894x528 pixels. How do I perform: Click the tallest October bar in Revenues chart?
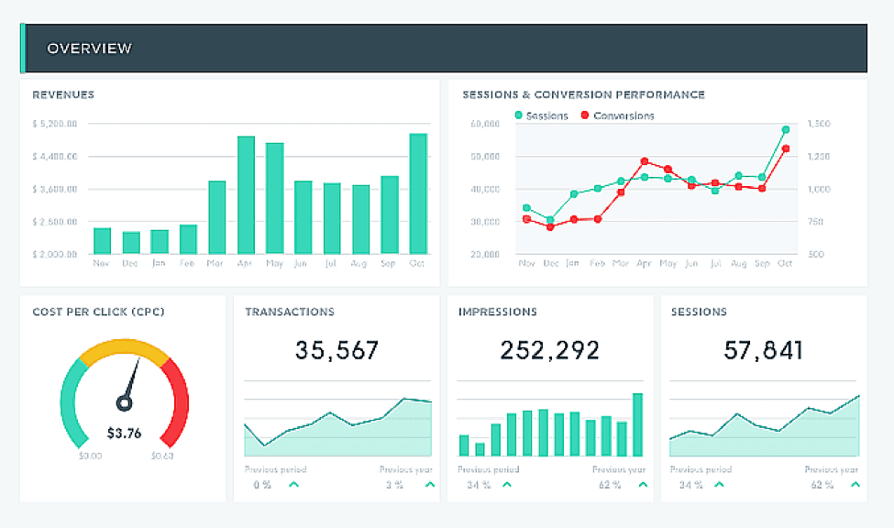coord(417,192)
